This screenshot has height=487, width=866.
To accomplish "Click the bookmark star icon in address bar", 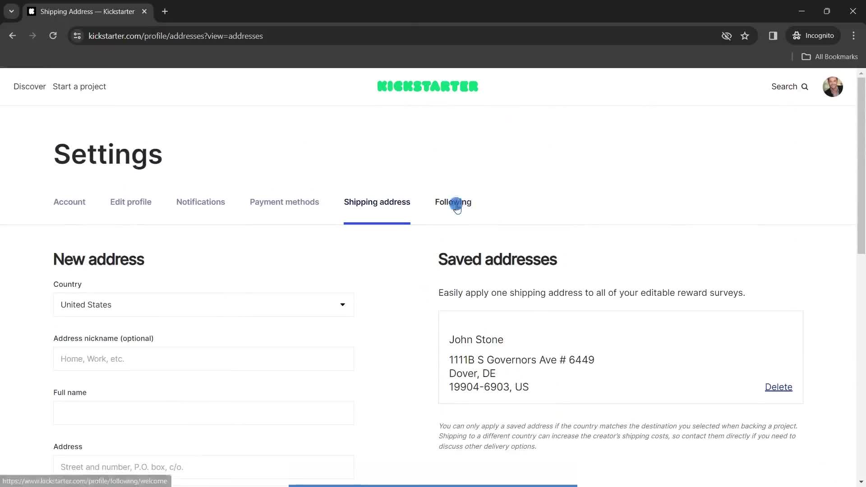I will pyautogui.click(x=745, y=36).
